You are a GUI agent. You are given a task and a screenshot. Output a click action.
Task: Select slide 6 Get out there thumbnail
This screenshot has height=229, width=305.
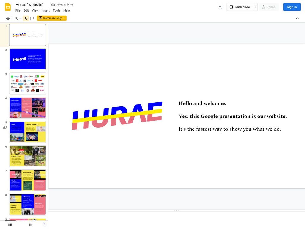28,156
